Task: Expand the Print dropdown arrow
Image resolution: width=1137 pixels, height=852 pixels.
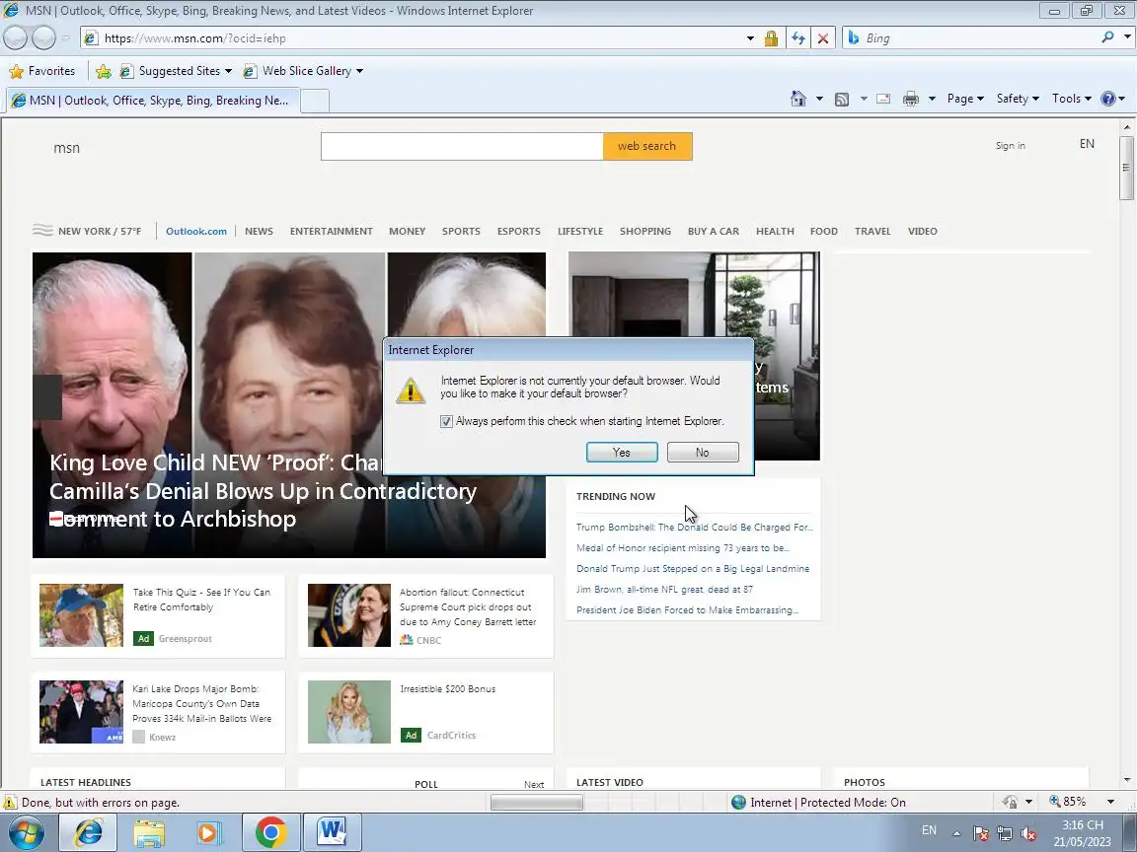Action: click(932, 100)
